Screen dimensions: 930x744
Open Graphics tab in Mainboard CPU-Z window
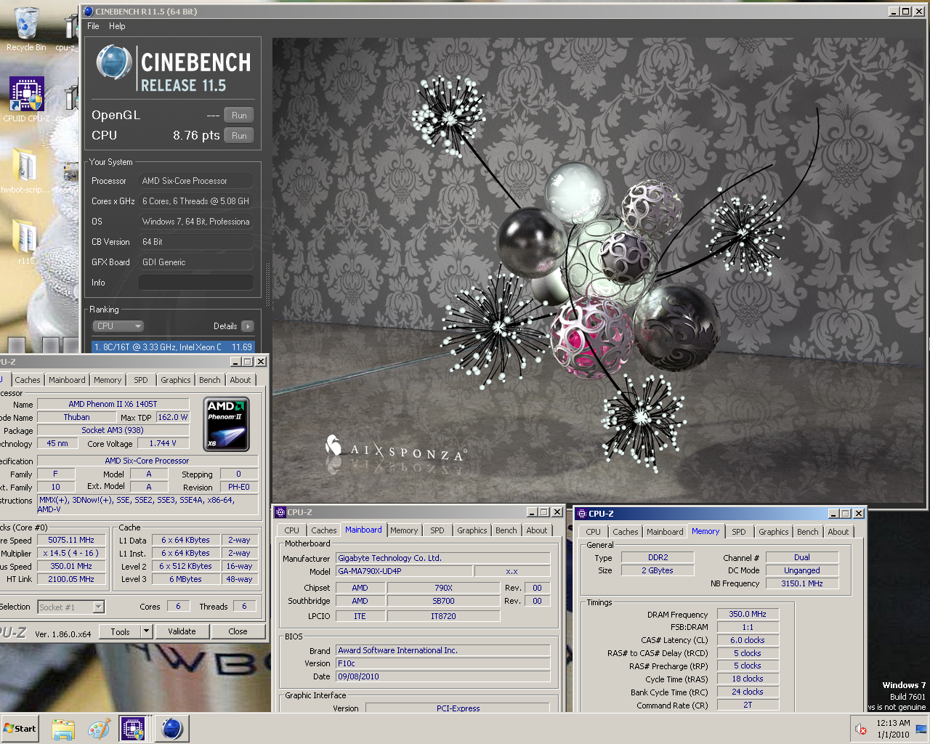click(472, 530)
